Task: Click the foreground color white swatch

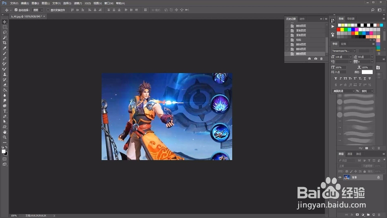Action: [x=3, y=151]
